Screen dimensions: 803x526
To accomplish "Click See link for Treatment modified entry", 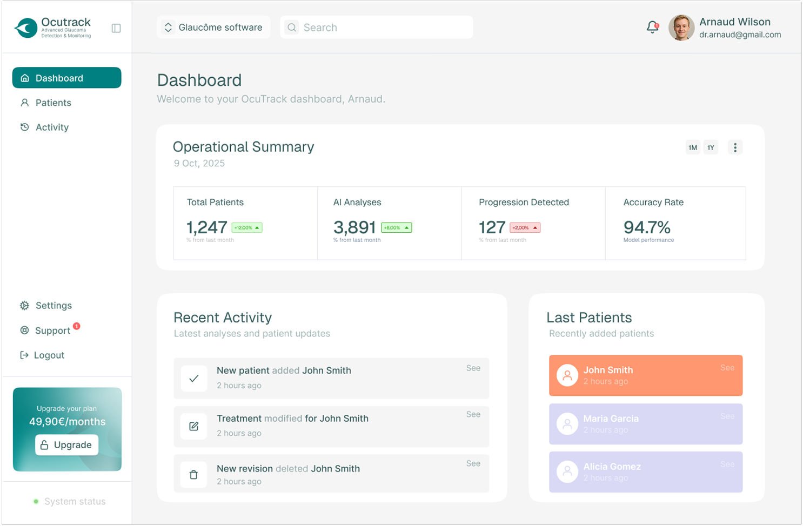I will (473, 414).
